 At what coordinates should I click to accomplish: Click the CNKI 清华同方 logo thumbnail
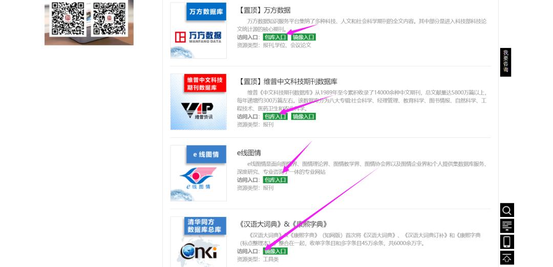199,241
